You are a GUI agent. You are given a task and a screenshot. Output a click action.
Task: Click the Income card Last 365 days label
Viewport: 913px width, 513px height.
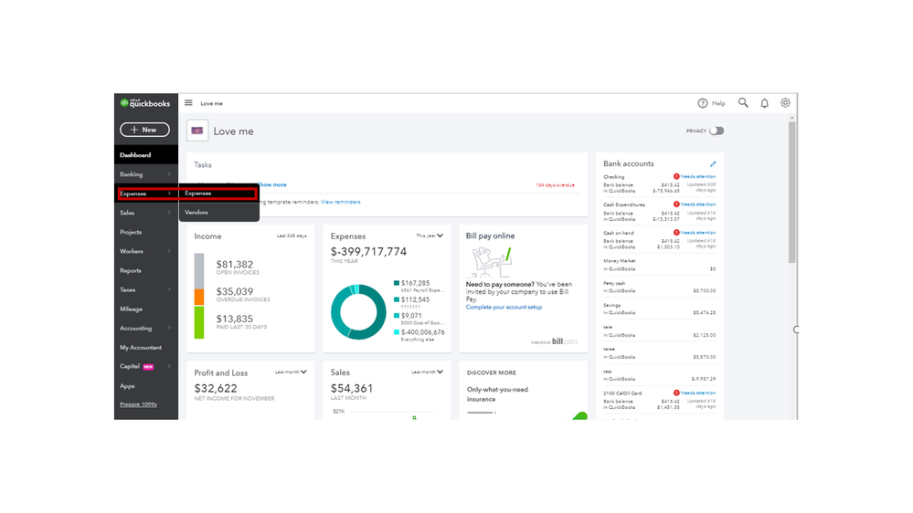click(x=292, y=236)
